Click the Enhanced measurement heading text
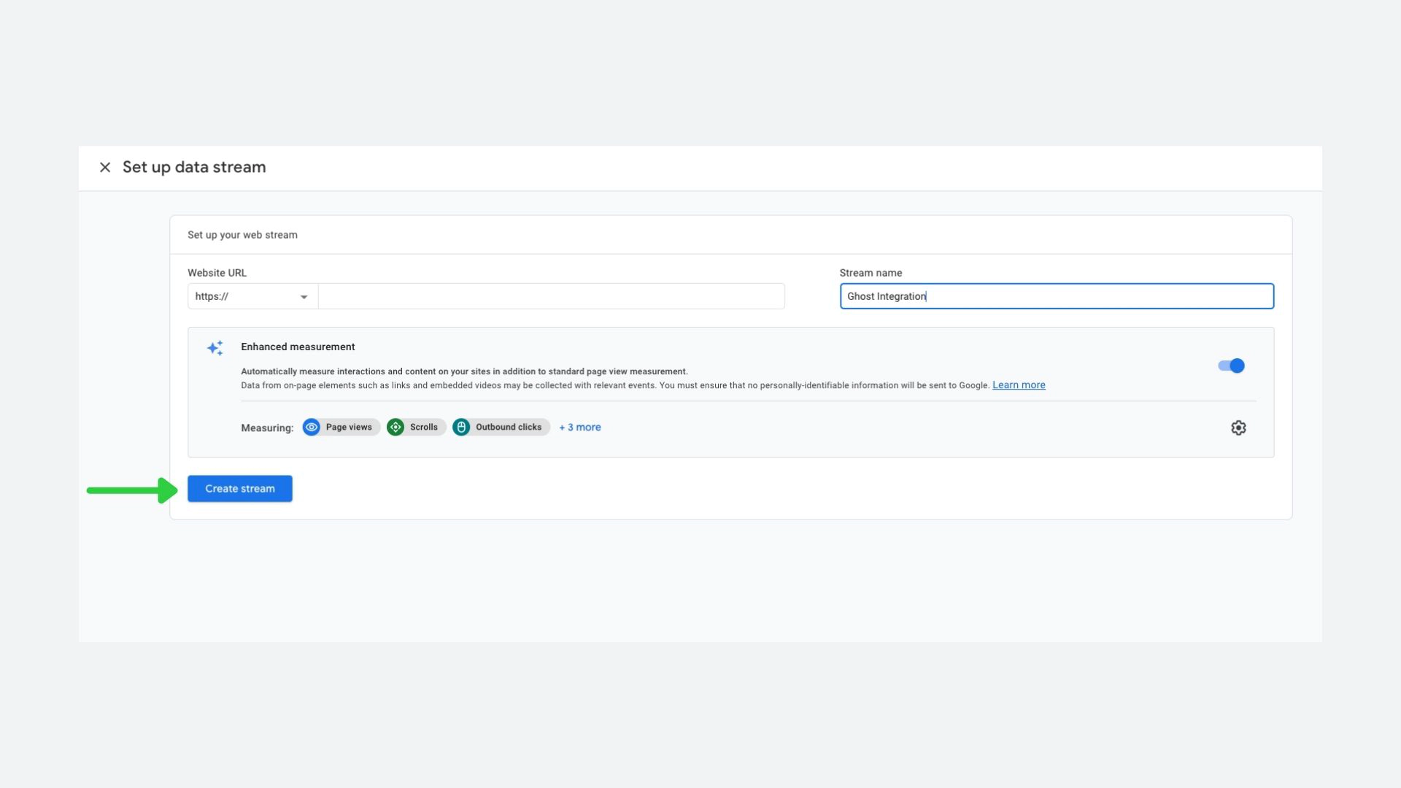Screen dimensions: 1401x788 click(298, 347)
